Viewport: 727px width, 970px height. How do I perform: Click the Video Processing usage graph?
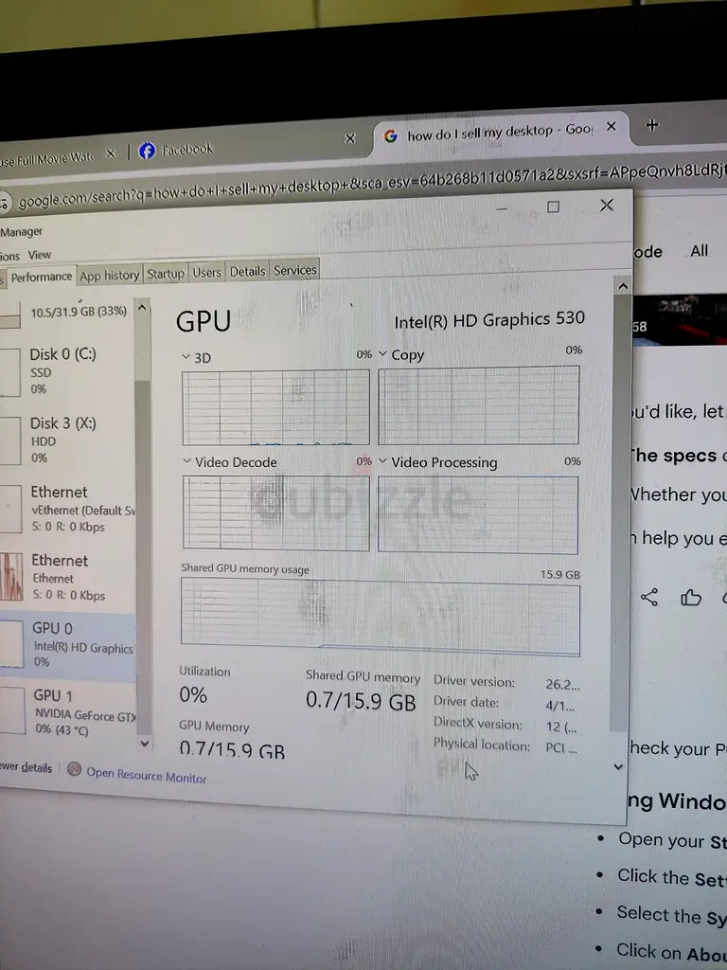point(478,514)
